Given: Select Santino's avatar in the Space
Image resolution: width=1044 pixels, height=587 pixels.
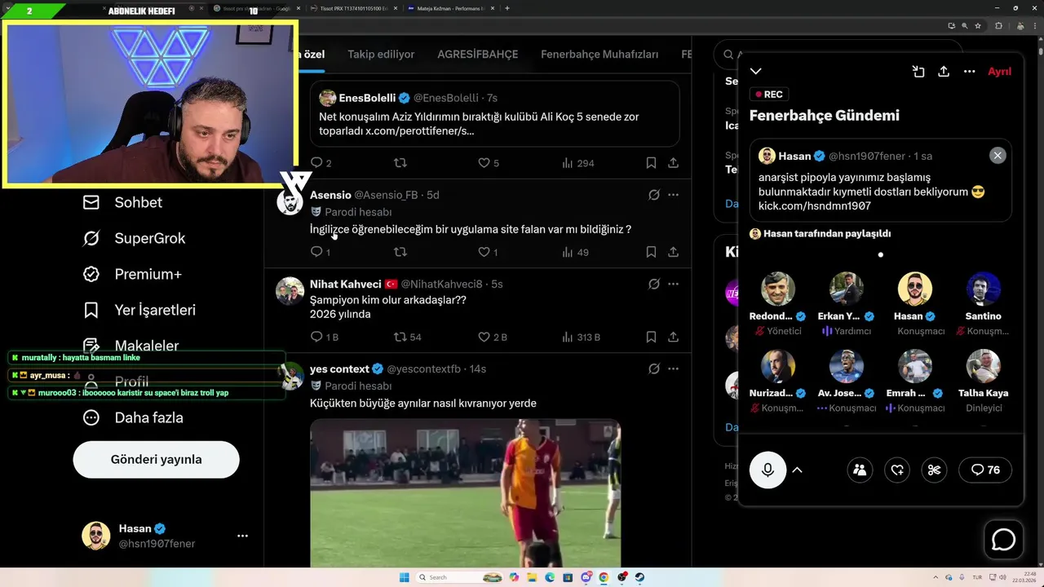Looking at the screenshot, I should (984, 289).
